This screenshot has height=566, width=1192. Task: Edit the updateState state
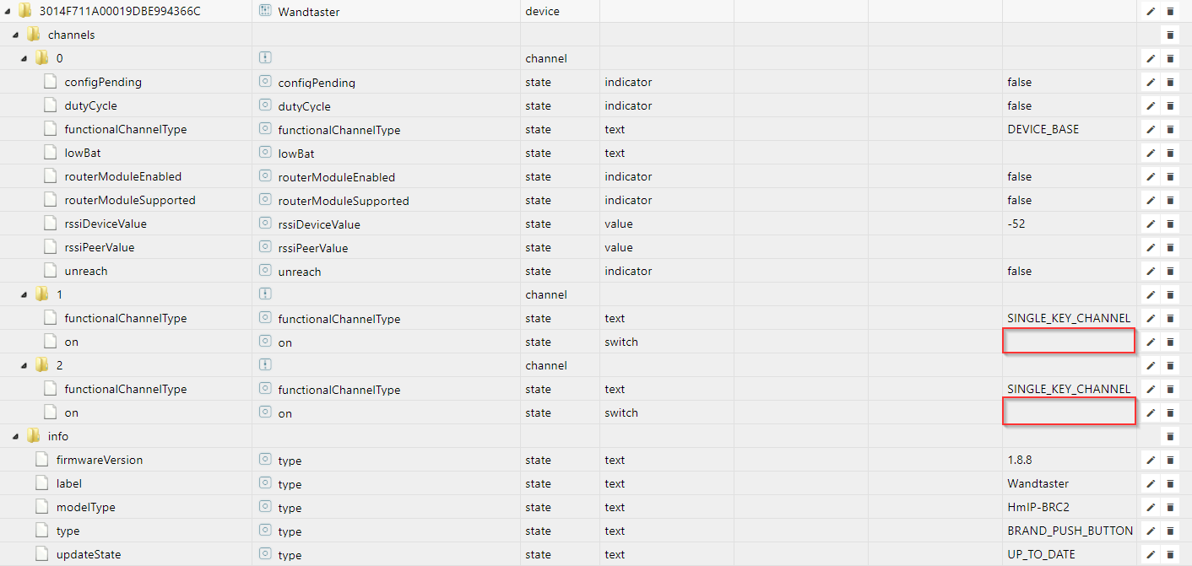point(1150,555)
